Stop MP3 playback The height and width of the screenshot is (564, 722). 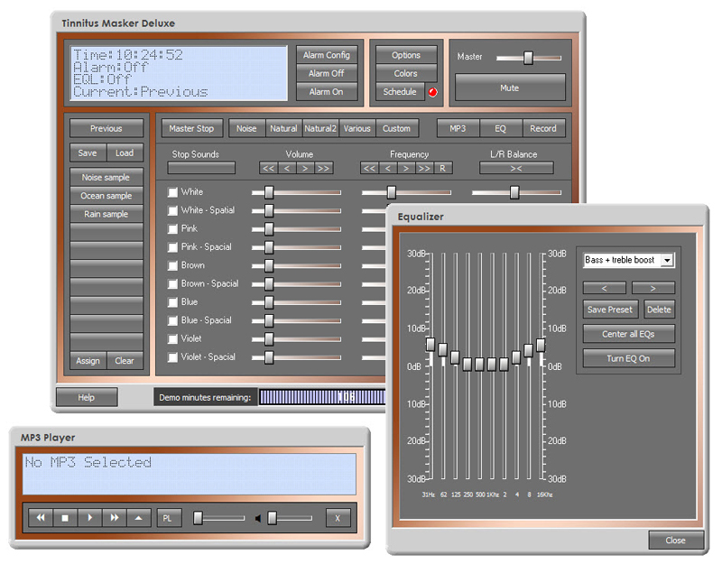65,518
